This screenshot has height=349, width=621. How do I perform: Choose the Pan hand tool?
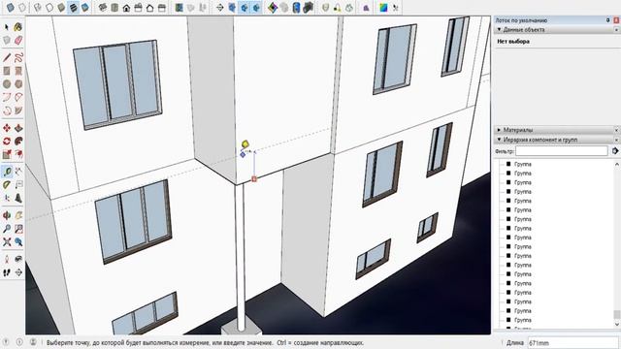(x=18, y=215)
